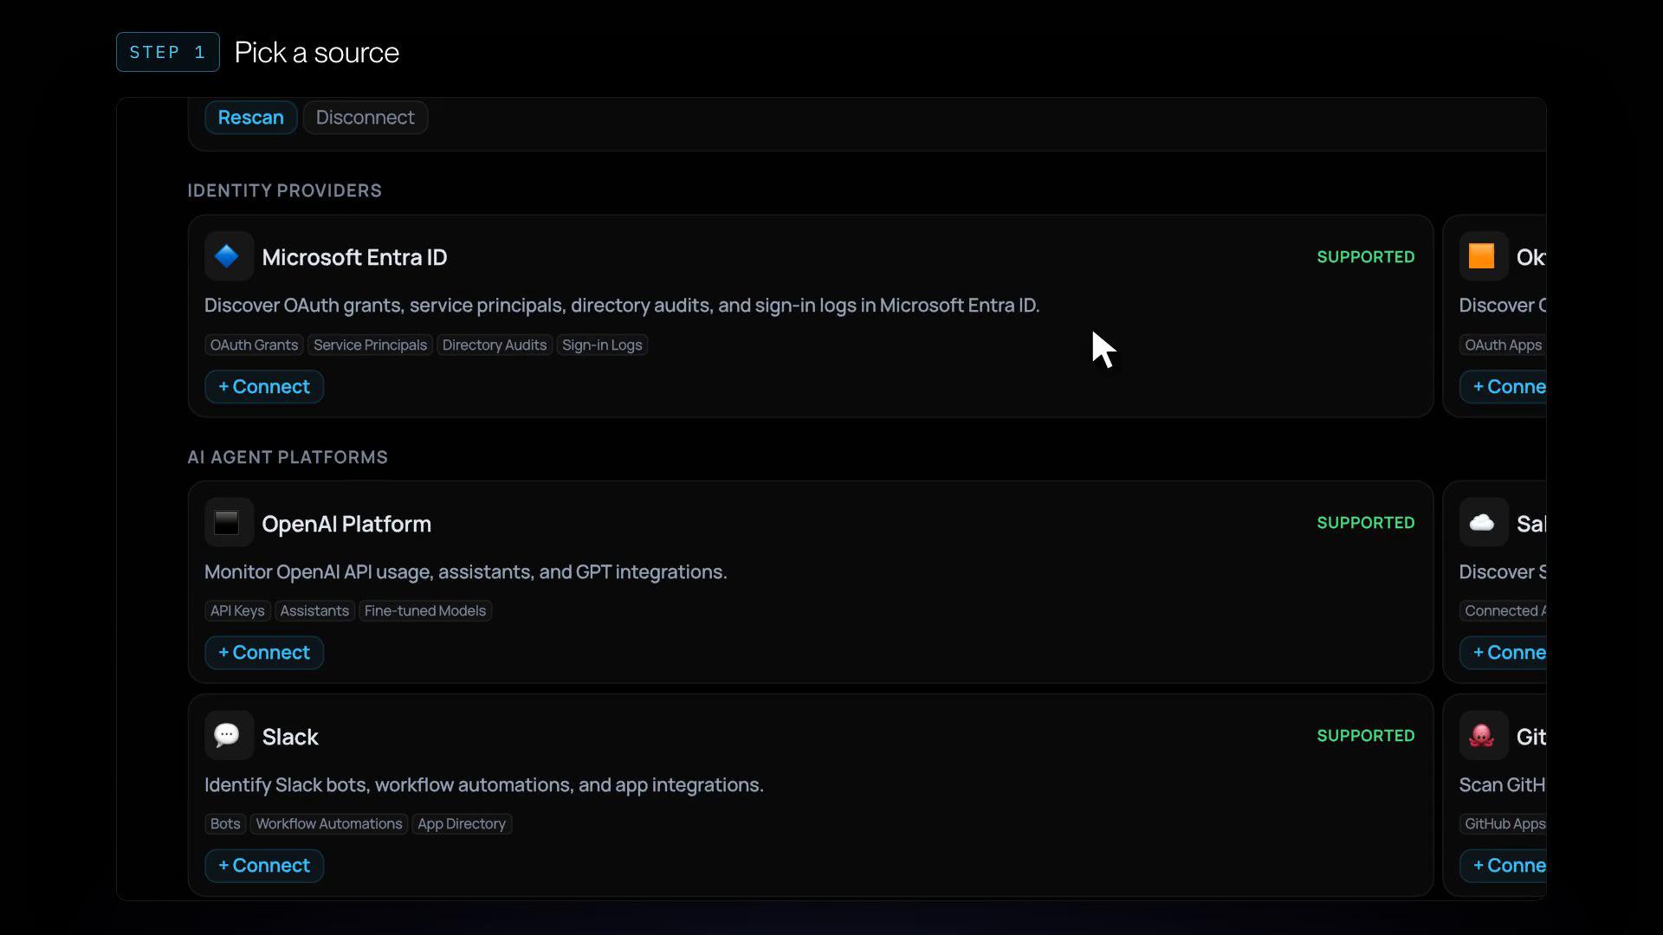The width and height of the screenshot is (1663, 935).
Task: Click the Rescan button
Action: click(x=250, y=117)
